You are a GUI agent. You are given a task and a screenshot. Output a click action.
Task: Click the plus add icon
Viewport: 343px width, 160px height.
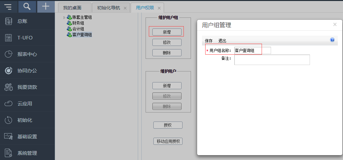click(x=46, y=7)
